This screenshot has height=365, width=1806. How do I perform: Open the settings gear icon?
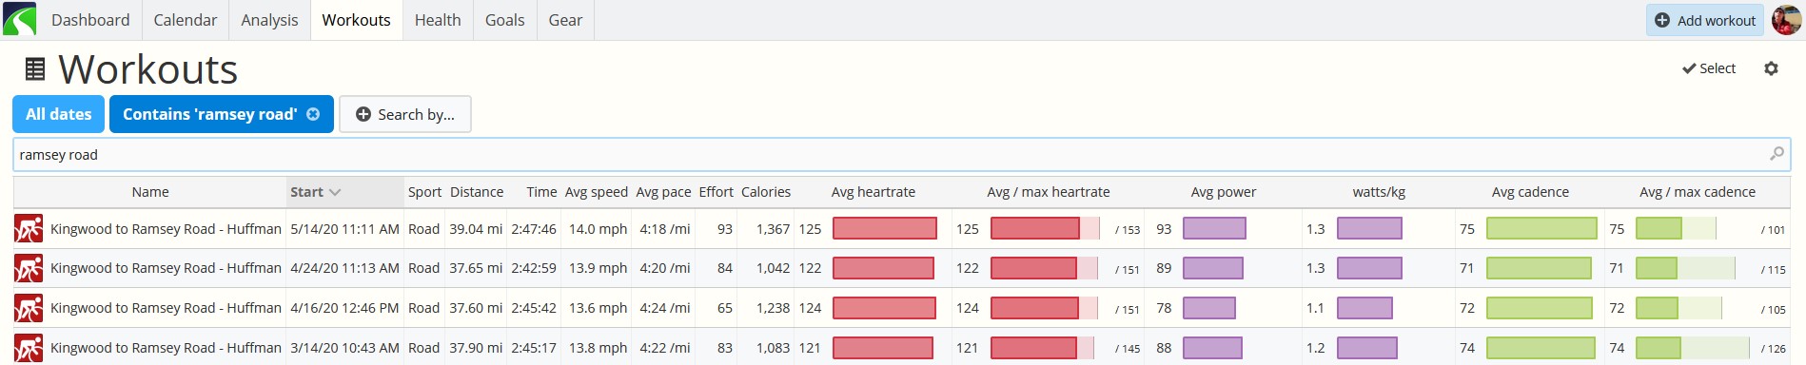click(x=1771, y=68)
